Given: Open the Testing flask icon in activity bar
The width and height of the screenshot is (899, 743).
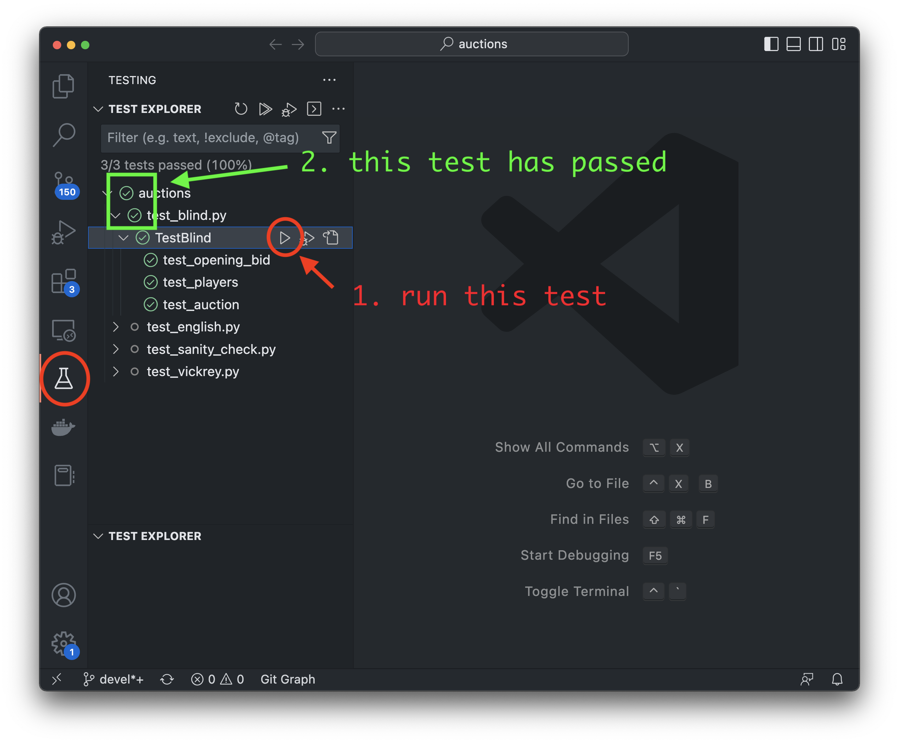Looking at the screenshot, I should 63,379.
